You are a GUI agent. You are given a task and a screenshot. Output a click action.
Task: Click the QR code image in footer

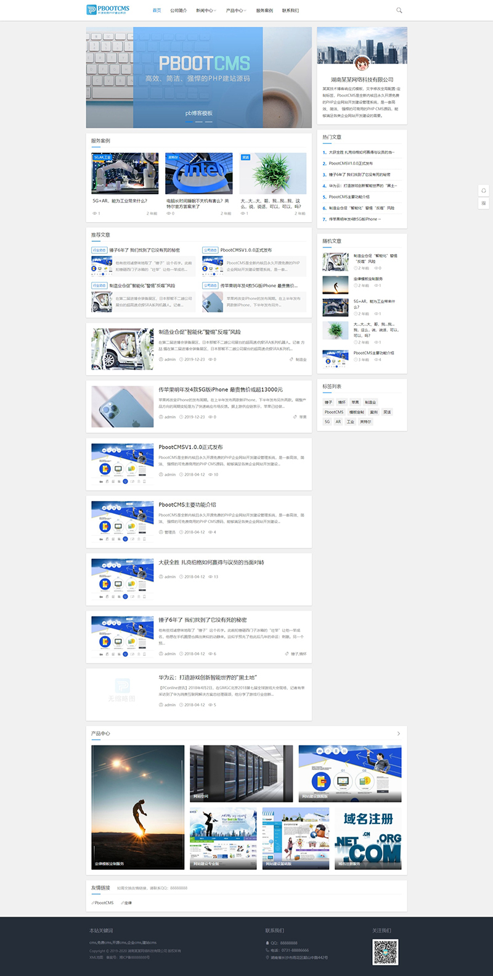(385, 952)
